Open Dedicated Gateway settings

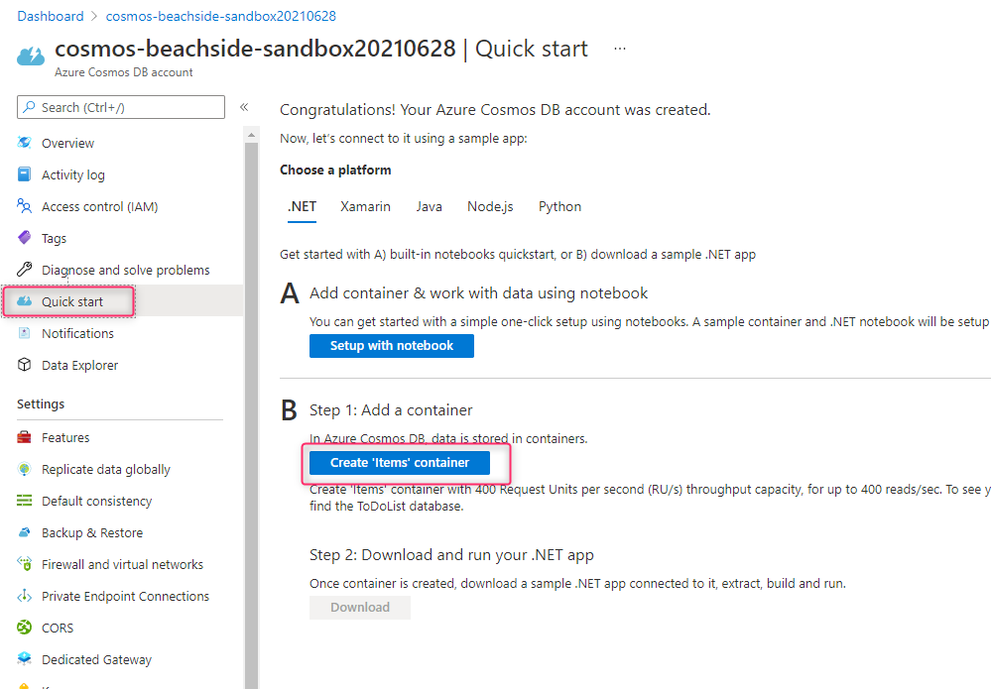[x=94, y=659]
